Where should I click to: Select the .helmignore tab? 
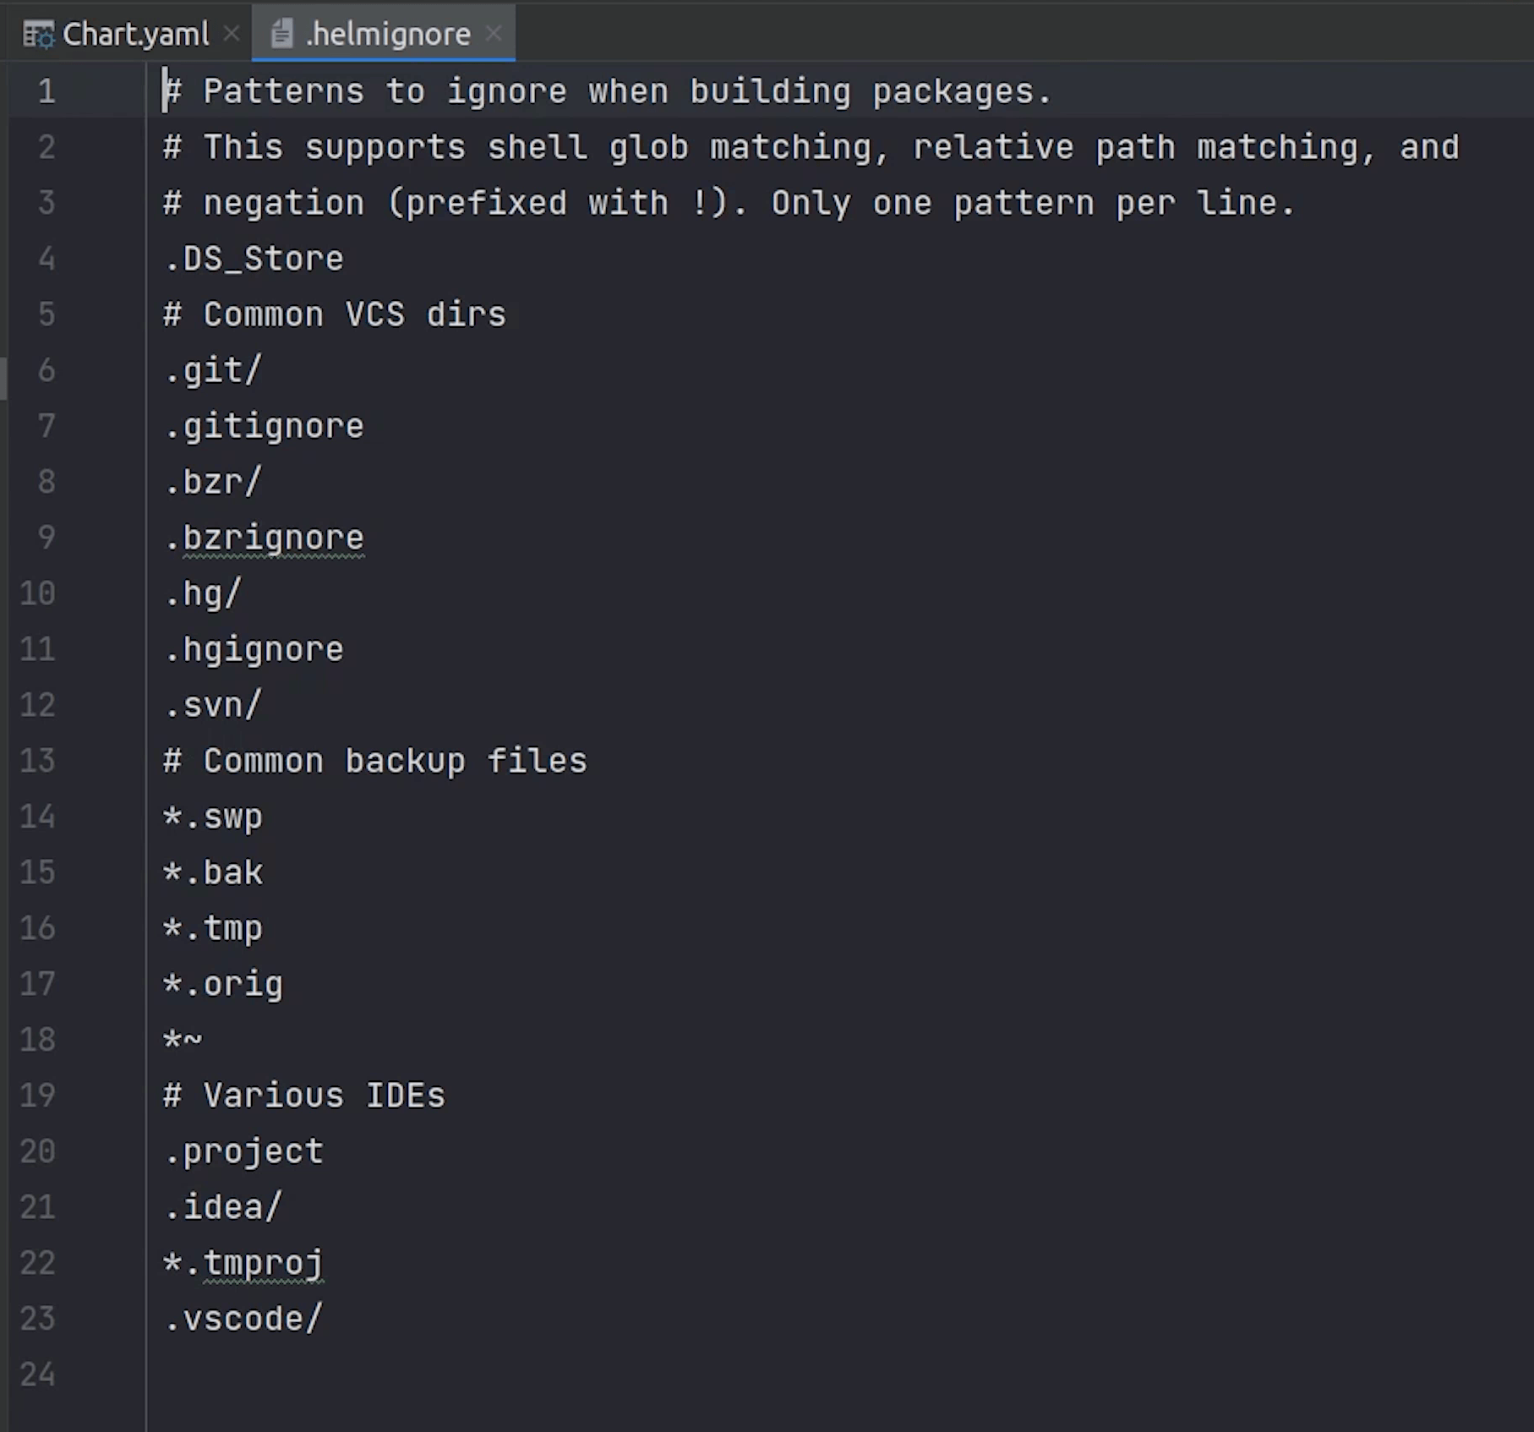(x=387, y=35)
